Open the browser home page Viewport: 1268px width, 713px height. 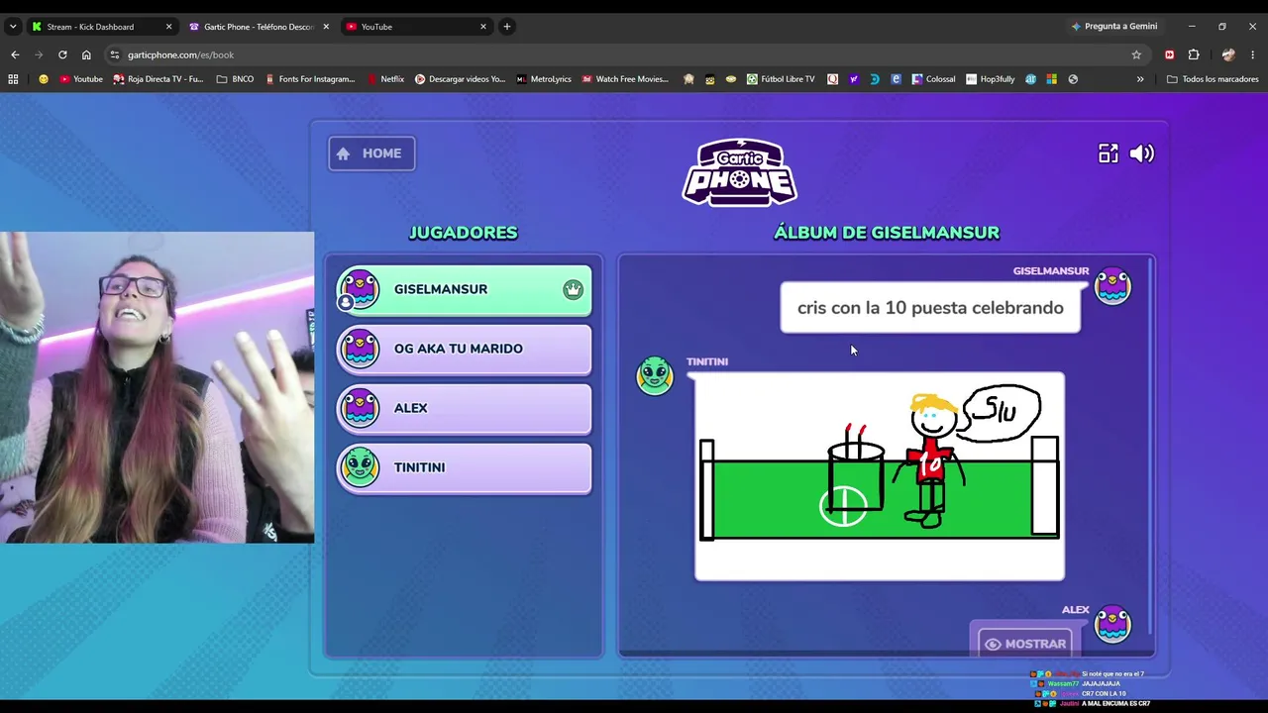86,55
